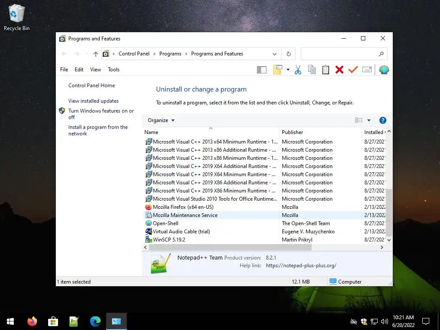Click the Virtual Audio Cable list icon
Image resolution: width=440 pixels, height=330 pixels.
[x=148, y=232]
